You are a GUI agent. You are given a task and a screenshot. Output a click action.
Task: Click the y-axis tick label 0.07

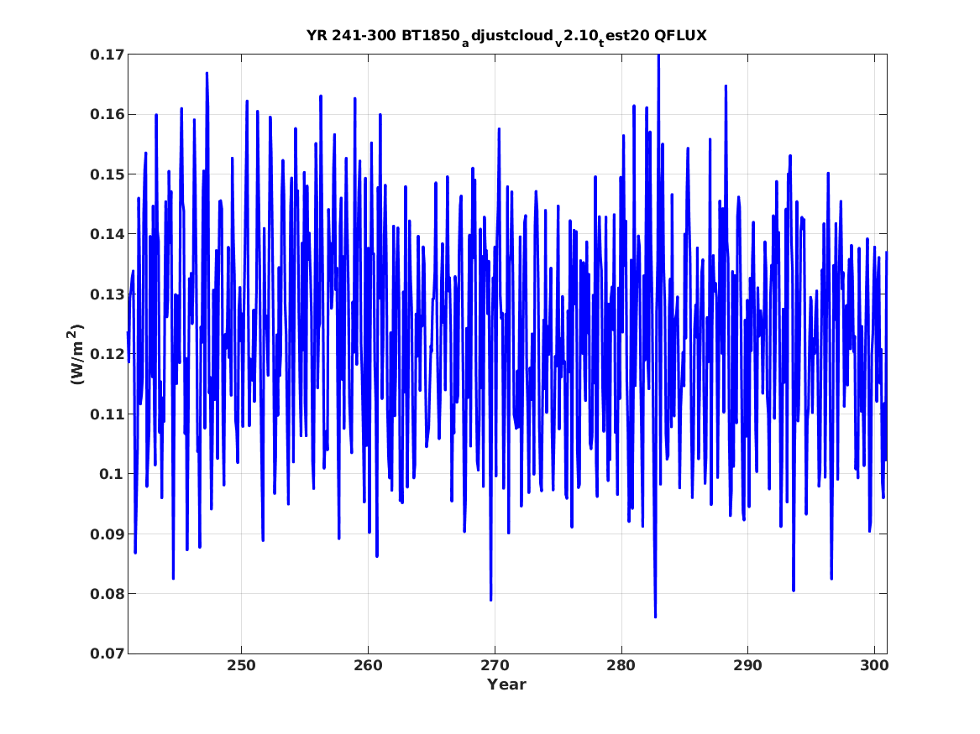(x=107, y=653)
